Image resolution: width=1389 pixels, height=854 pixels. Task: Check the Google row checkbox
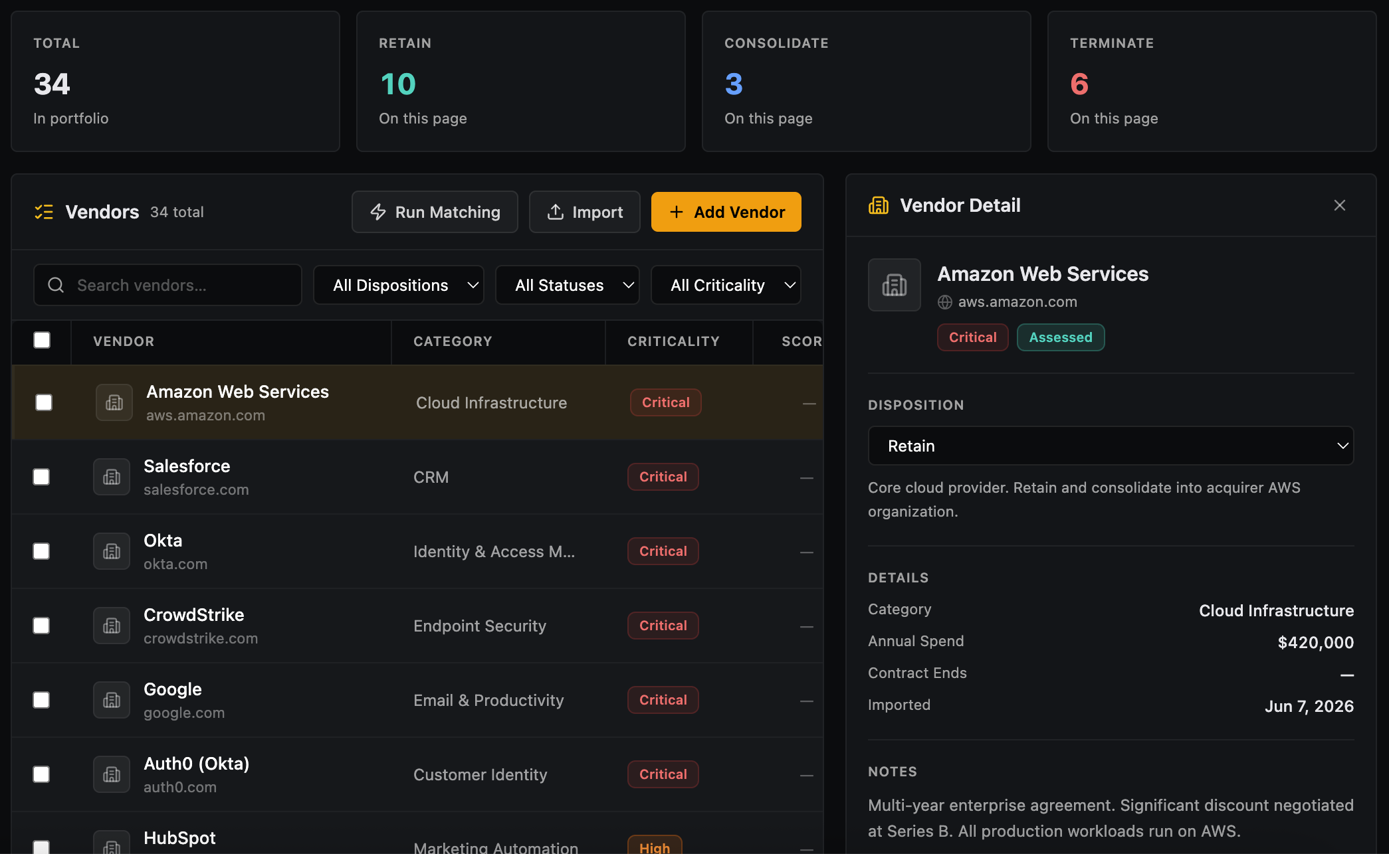point(41,700)
